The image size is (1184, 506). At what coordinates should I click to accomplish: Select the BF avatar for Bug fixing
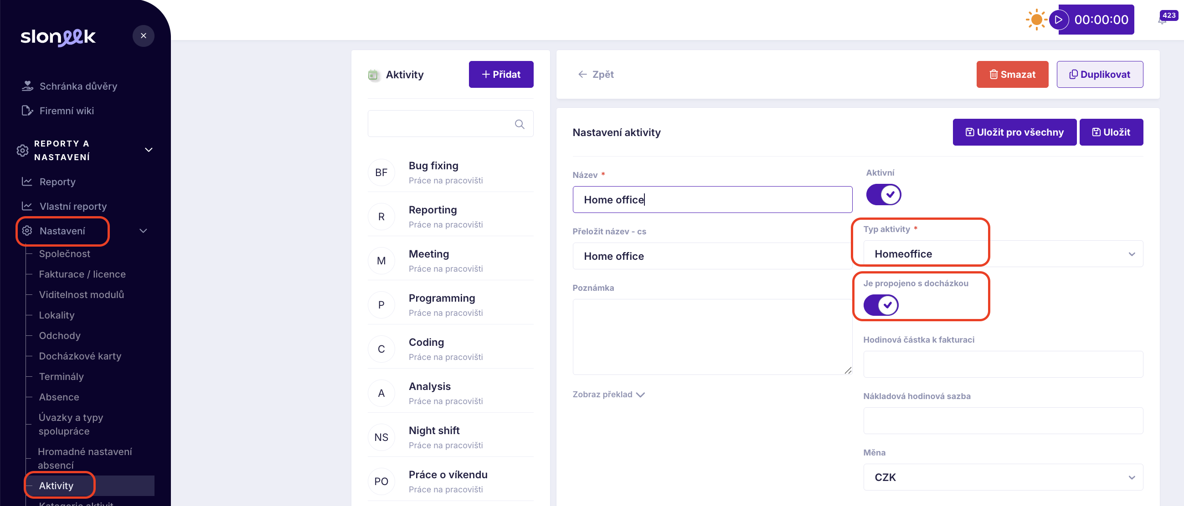[x=381, y=172]
